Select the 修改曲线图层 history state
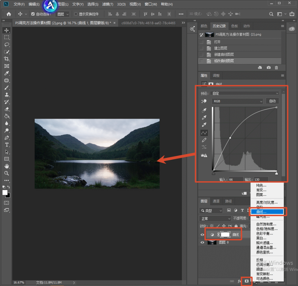 (x=240, y=61)
